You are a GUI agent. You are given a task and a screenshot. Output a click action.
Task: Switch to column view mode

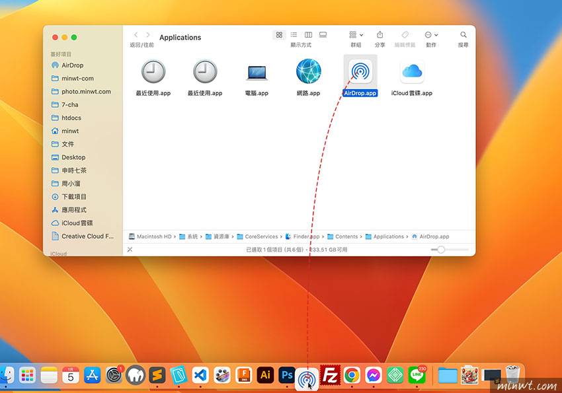[308, 34]
